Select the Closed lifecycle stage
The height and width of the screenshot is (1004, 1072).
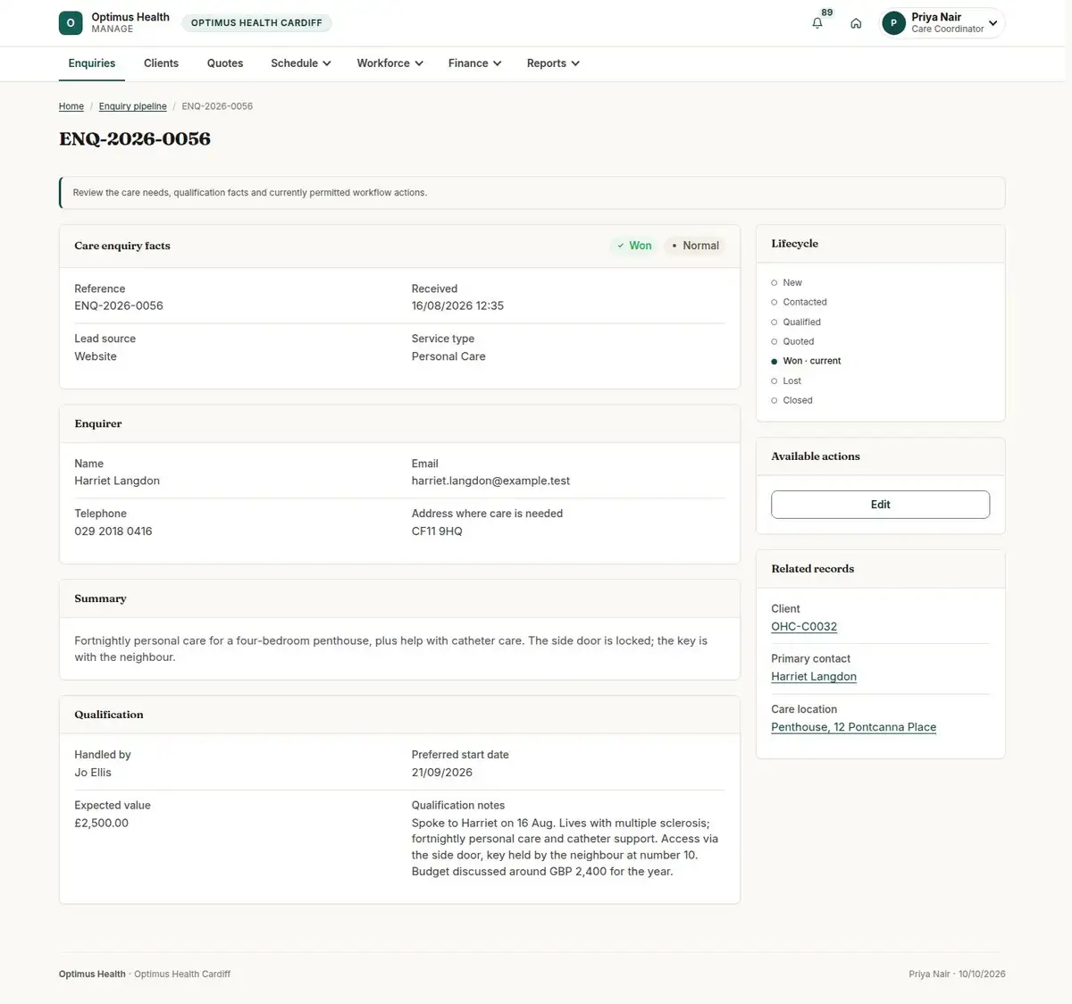click(792, 401)
